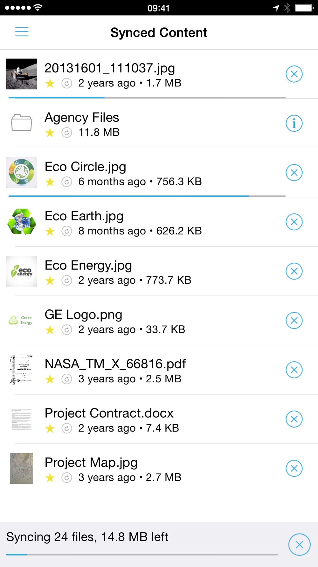The width and height of the screenshot is (318, 567).
Task: Tap the moon rover photo thumbnail
Action: coord(22,74)
